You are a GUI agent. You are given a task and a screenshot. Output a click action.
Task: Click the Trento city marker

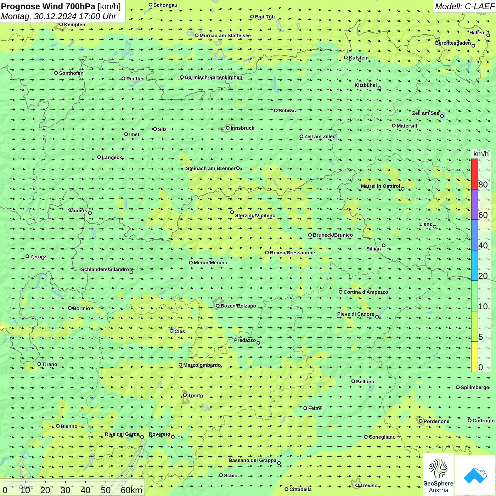(x=185, y=395)
